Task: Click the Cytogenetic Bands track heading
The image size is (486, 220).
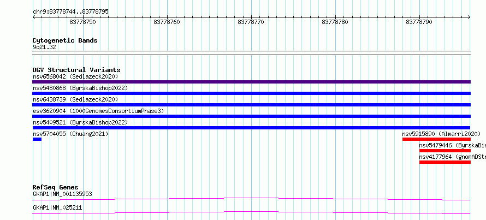Action: click(65, 40)
